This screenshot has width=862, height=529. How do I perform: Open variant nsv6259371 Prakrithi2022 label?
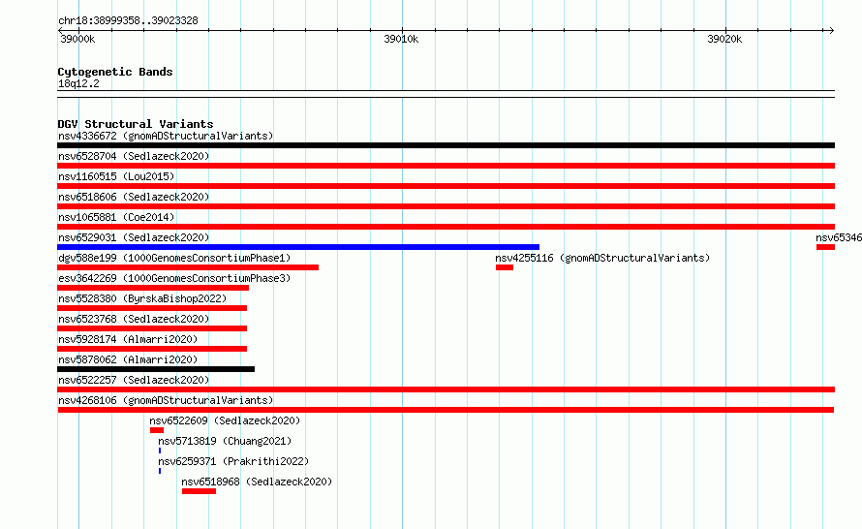(233, 461)
